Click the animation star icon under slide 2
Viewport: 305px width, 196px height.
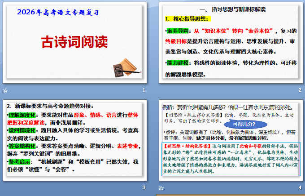(x=162, y=90)
